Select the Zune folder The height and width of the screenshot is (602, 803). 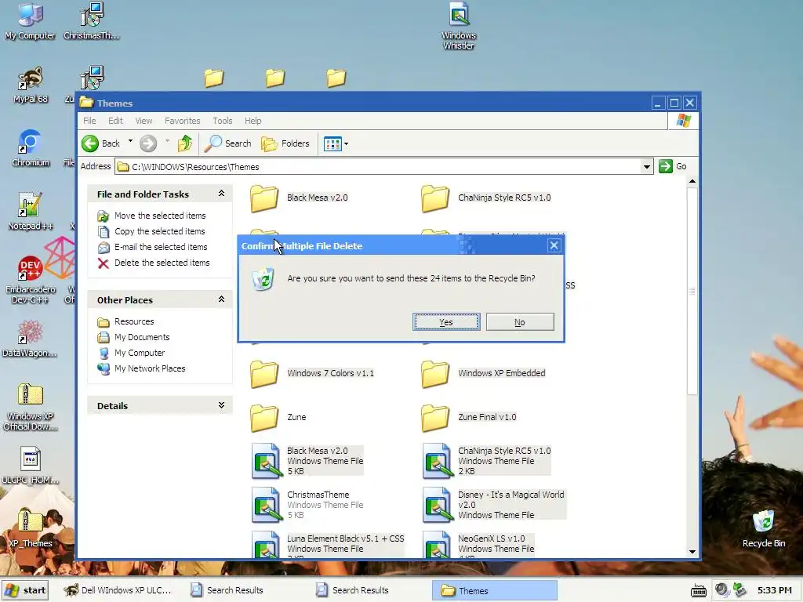(278, 417)
